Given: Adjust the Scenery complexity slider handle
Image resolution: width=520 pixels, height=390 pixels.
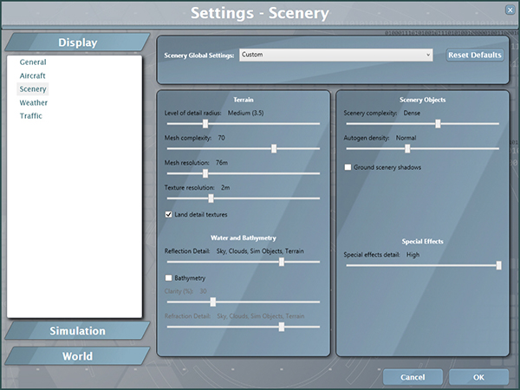Looking at the screenshot, I should tap(438, 124).
